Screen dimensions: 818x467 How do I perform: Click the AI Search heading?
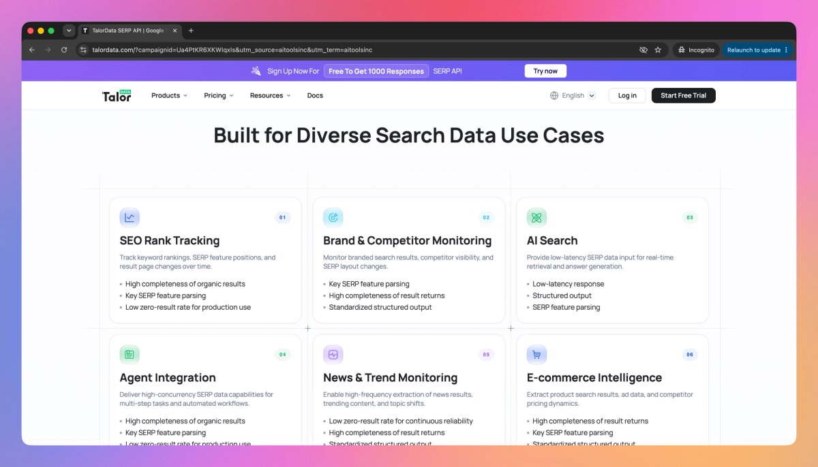tap(552, 240)
